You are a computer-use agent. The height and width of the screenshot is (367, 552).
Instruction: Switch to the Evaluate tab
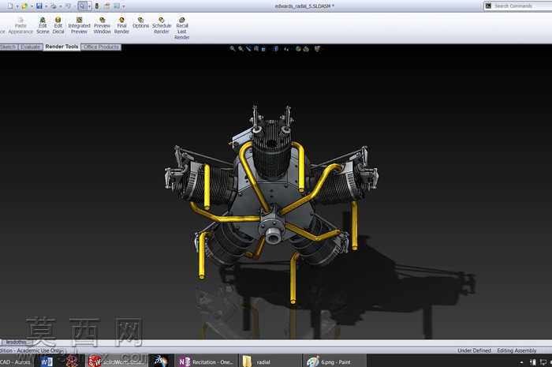pyautogui.click(x=30, y=47)
